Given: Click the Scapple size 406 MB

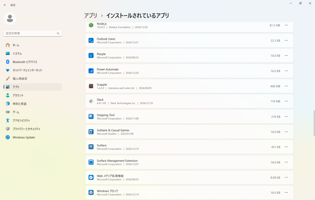Looking at the screenshot, I should pos(275,86).
